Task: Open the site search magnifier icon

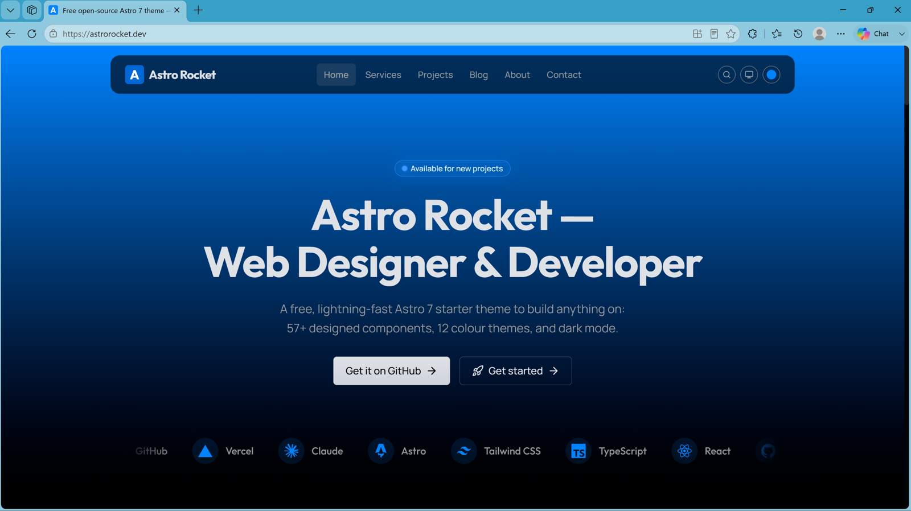Action: click(727, 75)
